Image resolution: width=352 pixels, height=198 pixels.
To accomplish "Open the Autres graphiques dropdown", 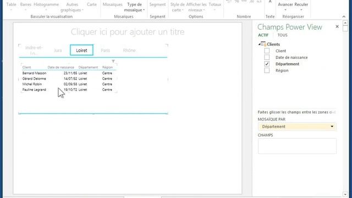I will [x=72, y=7].
